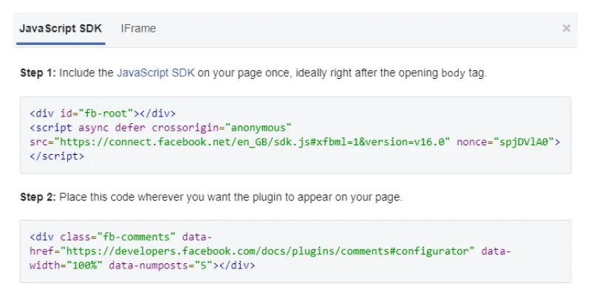Click the class="fb-comments" code line
This screenshot has width=591, height=295.
(121, 237)
